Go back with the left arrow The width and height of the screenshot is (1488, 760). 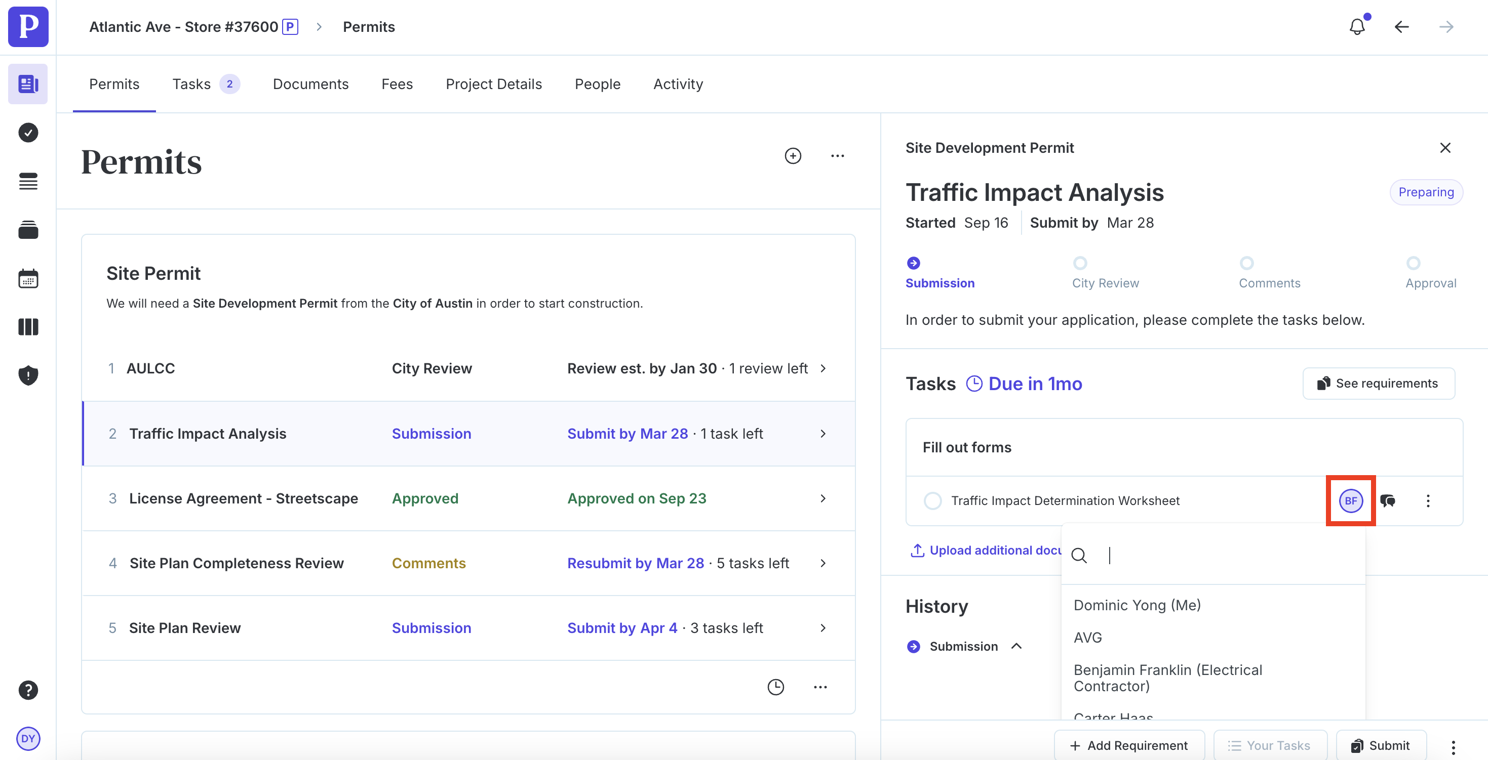(1401, 27)
